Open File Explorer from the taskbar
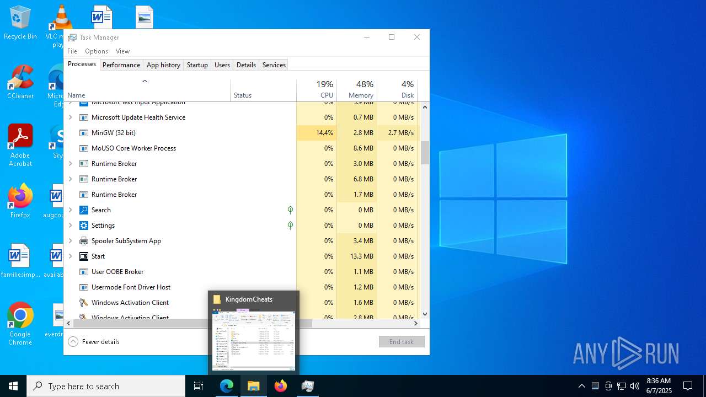Viewport: 706px width, 397px height. 254,386
